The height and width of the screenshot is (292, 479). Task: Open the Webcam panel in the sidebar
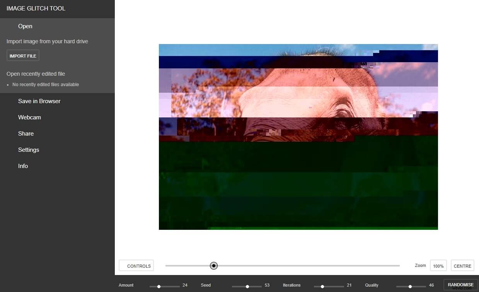[x=29, y=117]
